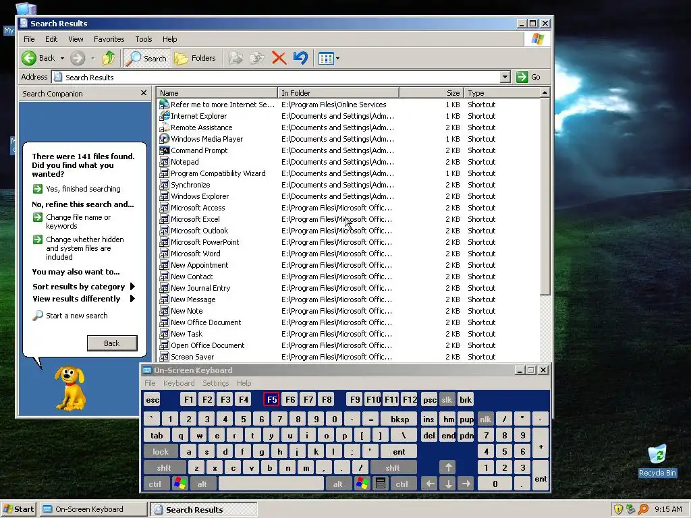Close the Search Companion pane
Viewport: 691px width, 518px height.
144,93
